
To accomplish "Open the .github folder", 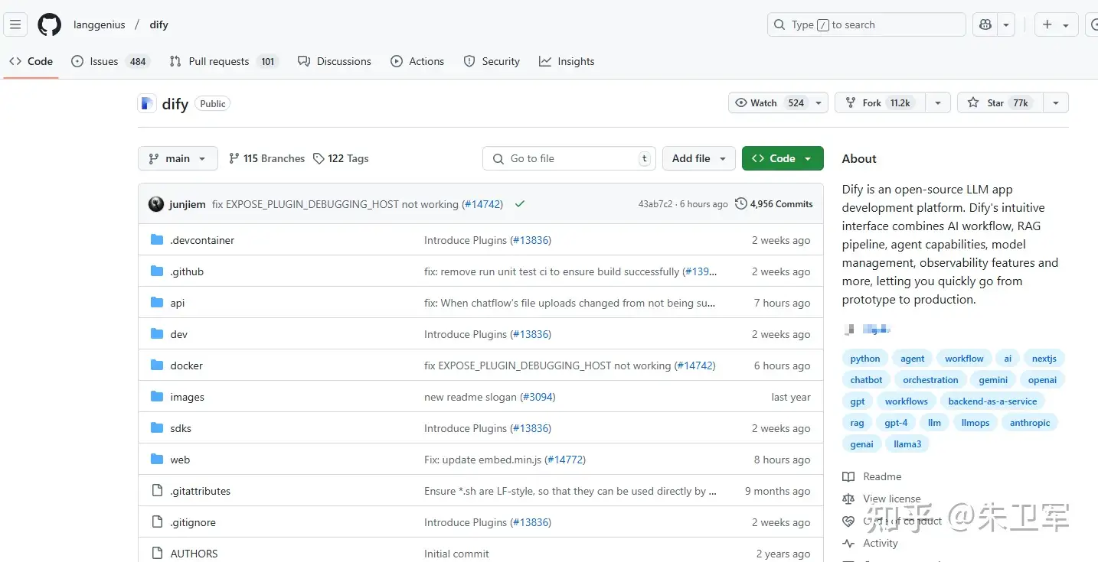I will [187, 271].
